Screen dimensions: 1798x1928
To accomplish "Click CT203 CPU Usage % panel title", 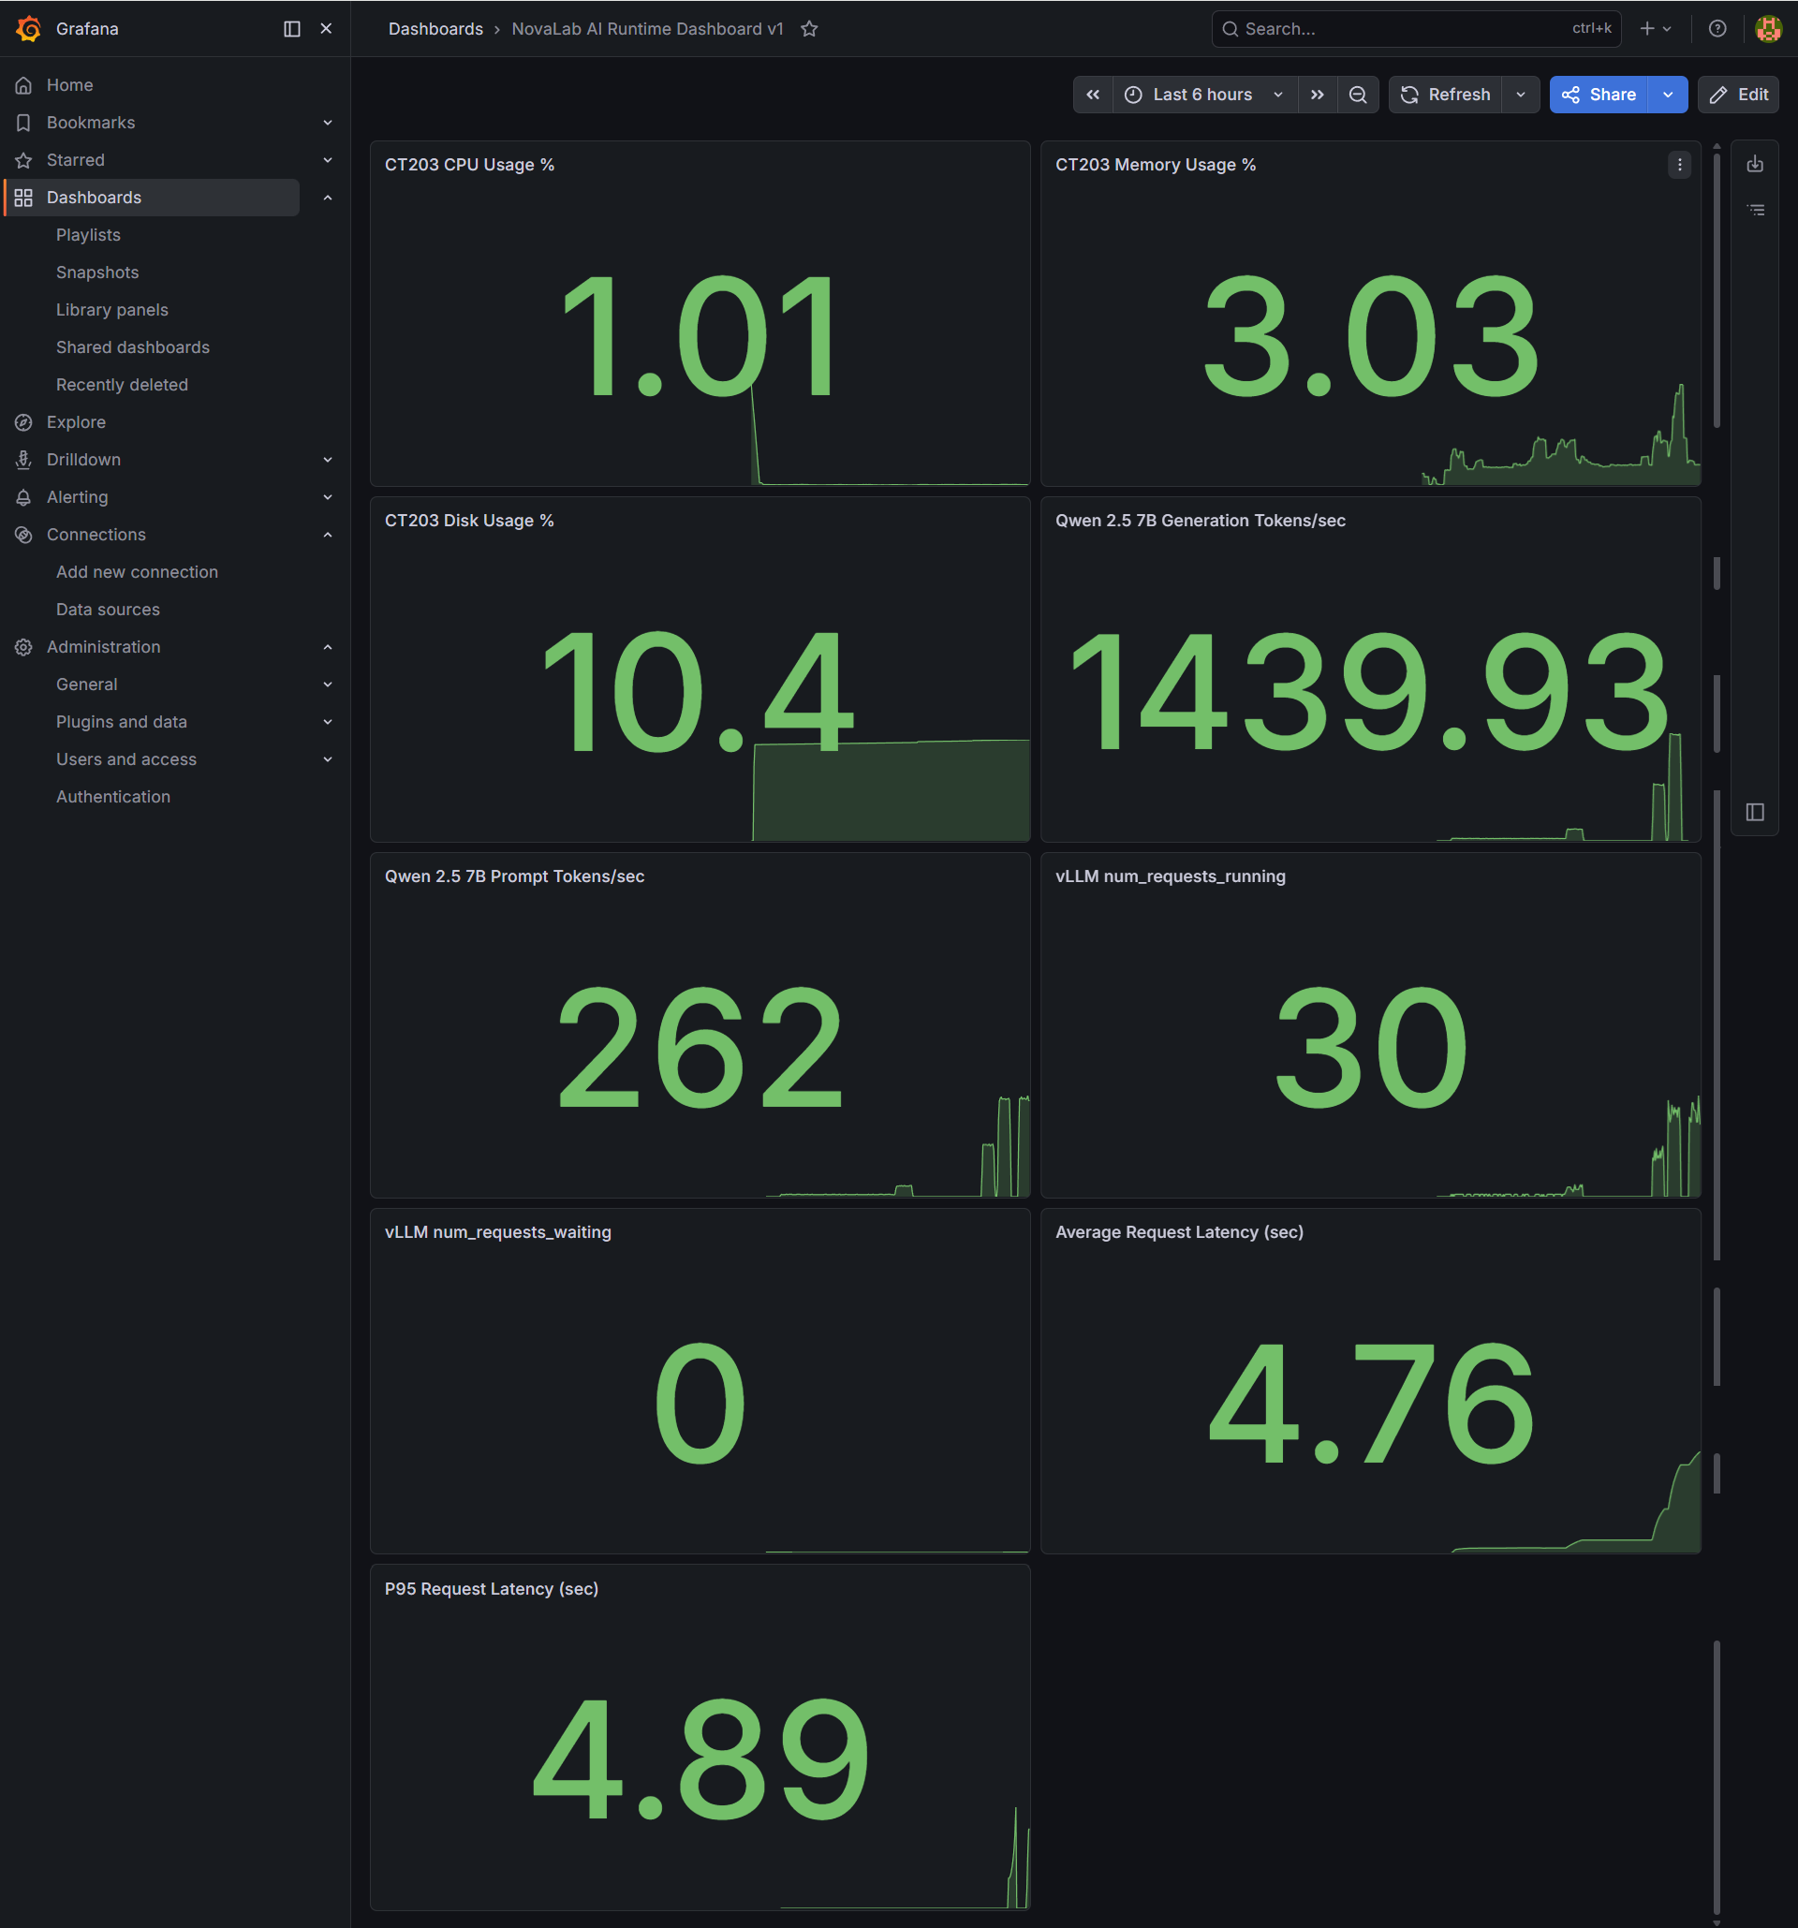I will (469, 165).
